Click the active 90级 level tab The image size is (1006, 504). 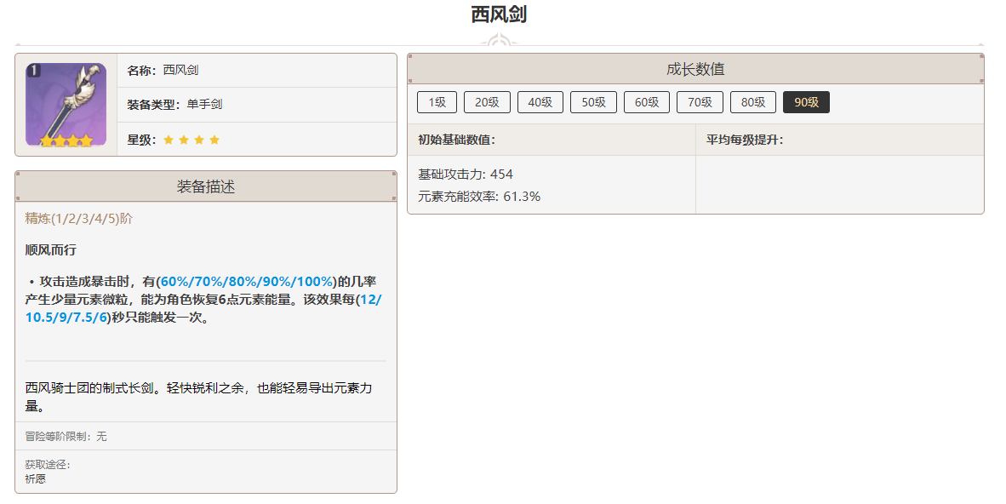pyautogui.click(x=807, y=102)
